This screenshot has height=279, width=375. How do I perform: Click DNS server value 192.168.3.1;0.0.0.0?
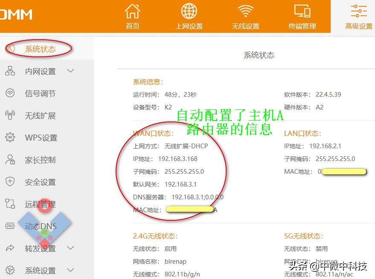tap(198, 197)
